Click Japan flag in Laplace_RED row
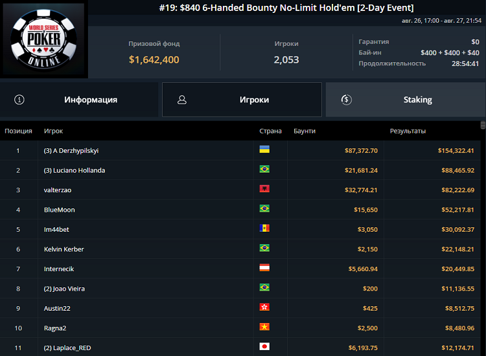Screen dimensions: 486x356 point(264,347)
